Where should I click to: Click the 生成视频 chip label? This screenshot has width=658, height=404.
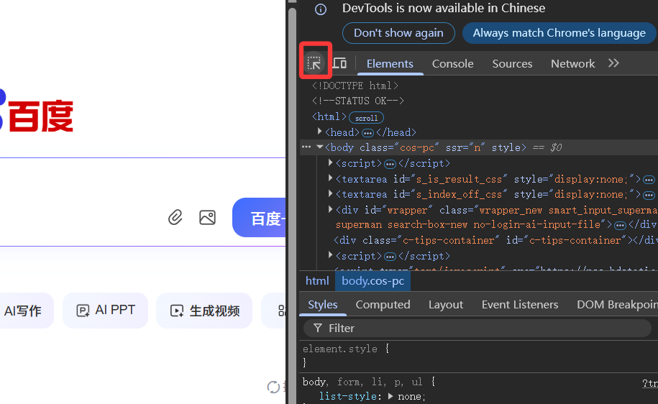[x=214, y=311]
